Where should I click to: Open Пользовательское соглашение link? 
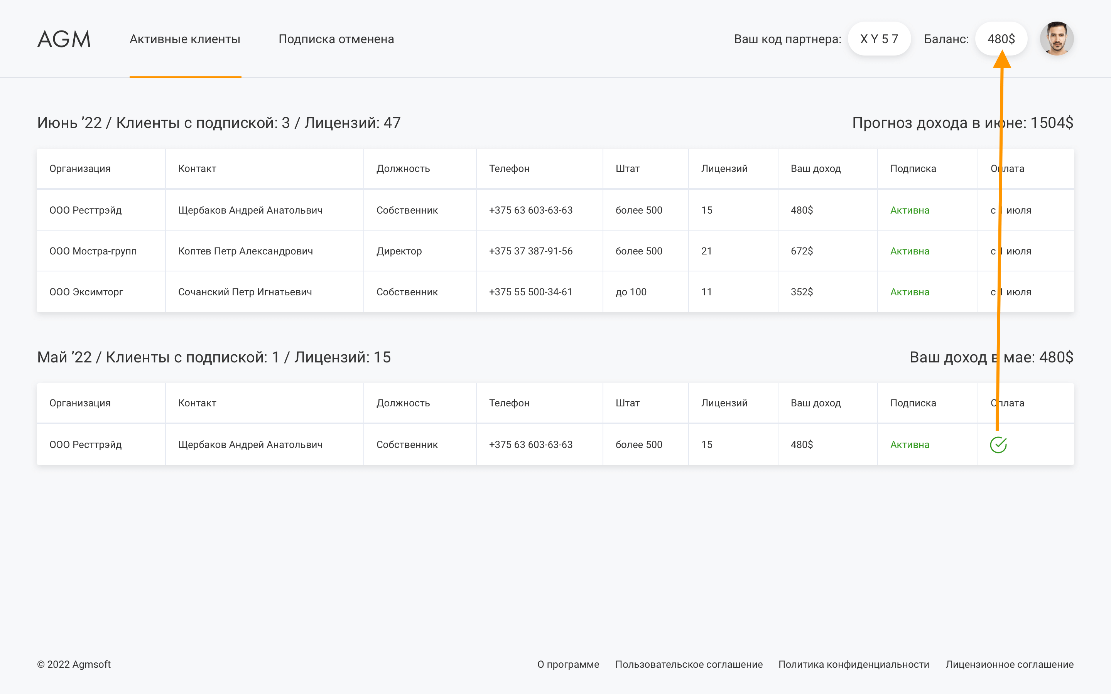tap(689, 664)
